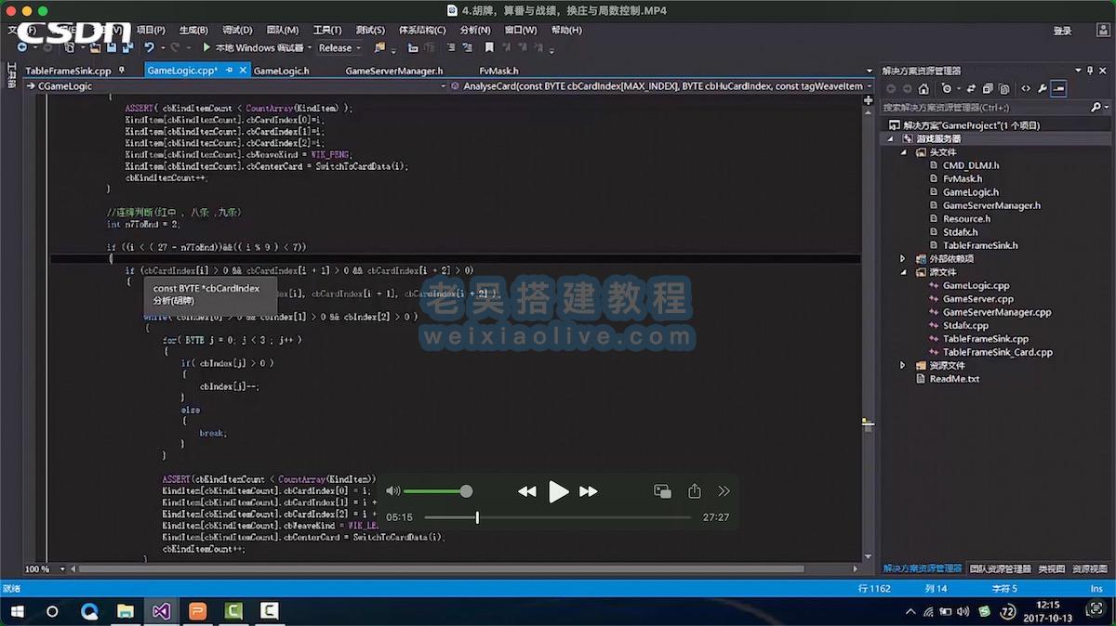Image resolution: width=1116 pixels, height=626 pixels.
Task: Click the Collapse All icon in Solution Explorer
Action: click(988, 89)
